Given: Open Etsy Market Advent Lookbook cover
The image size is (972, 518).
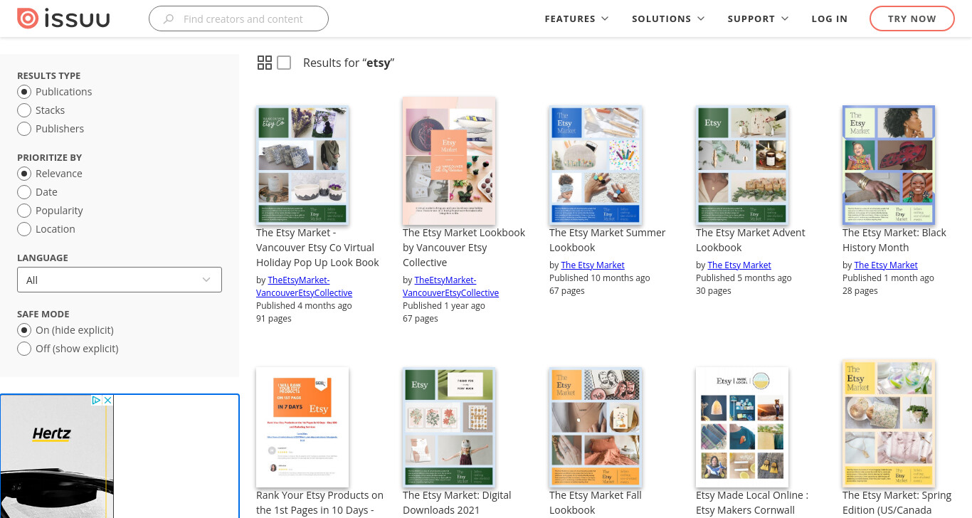Looking at the screenshot, I should click(x=742, y=165).
